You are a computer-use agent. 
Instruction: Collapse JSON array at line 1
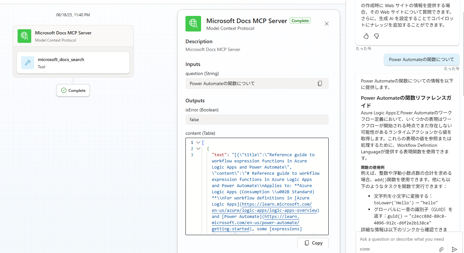click(x=198, y=143)
